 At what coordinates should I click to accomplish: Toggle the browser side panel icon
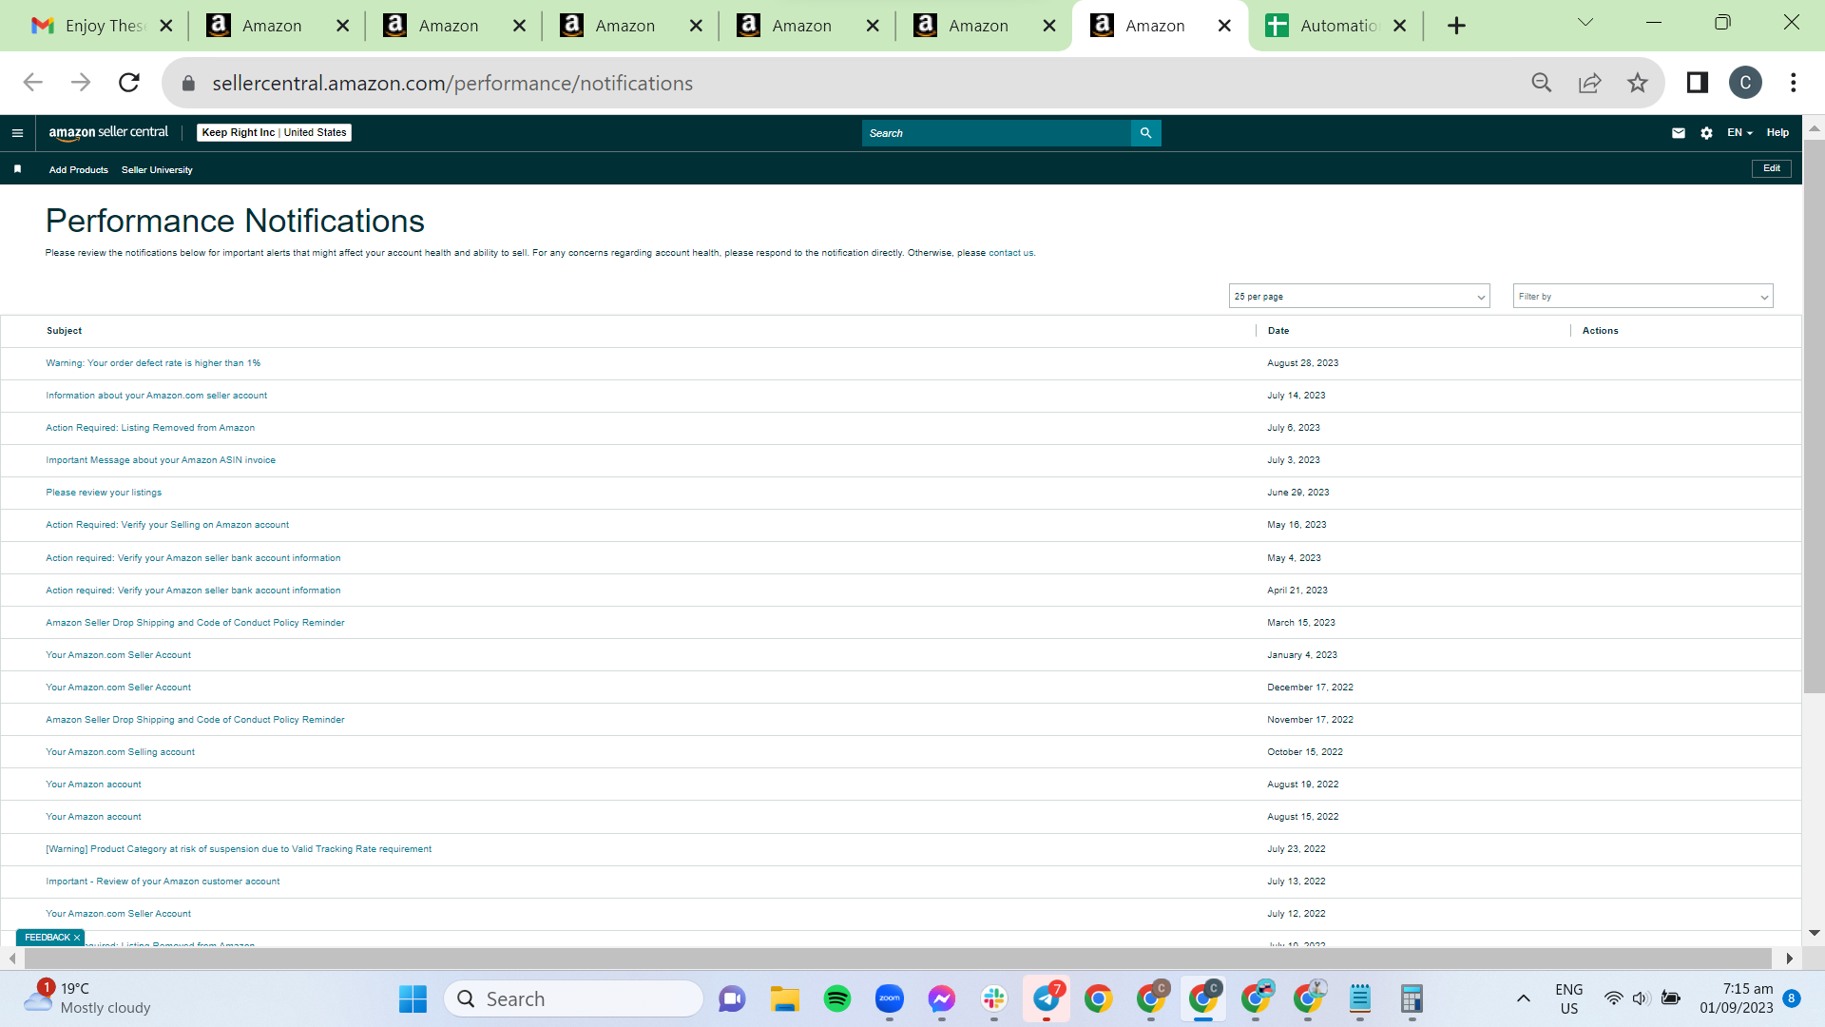(x=1698, y=83)
